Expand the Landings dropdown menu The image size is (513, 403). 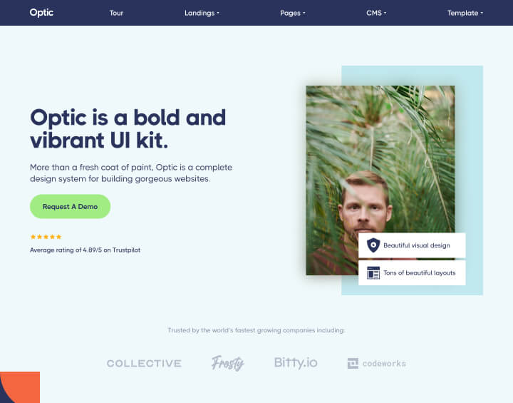point(202,13)
